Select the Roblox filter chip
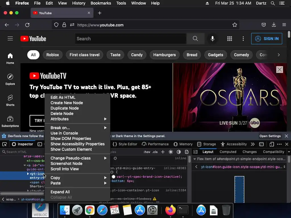Image resolution: width=291 pixels, height=218 pixels. click(x=53, y=55)
